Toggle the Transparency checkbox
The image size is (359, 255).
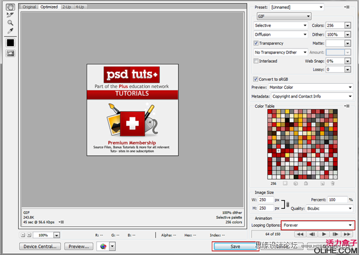(256, 43)
